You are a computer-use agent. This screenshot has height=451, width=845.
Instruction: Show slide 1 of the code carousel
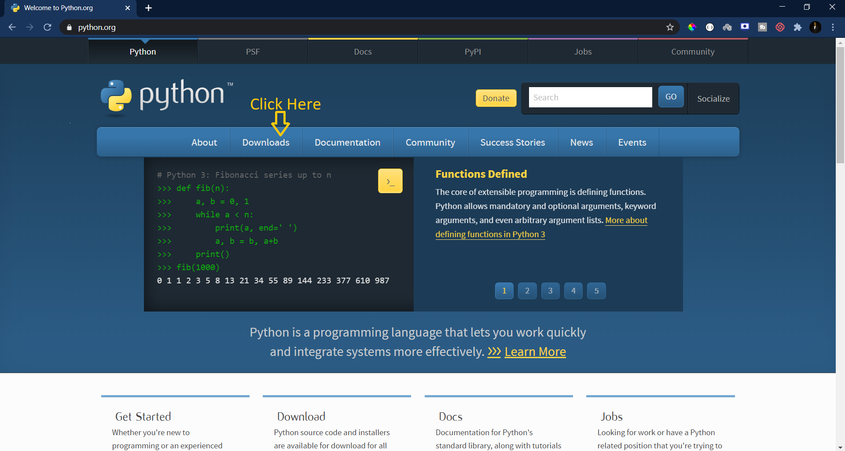click(x=504, y=291)
